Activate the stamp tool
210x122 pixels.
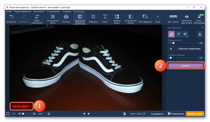pos(199,34)
